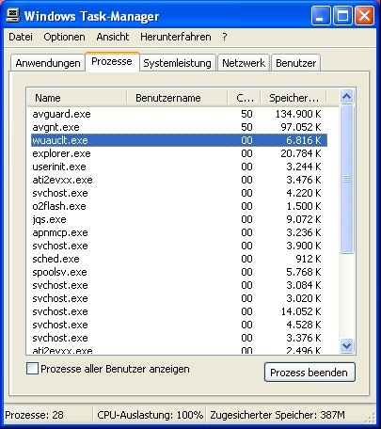The image size is (381, 429).
Task: Click Zugesicherter Speicher: 387M status entry
Action: 278,415
